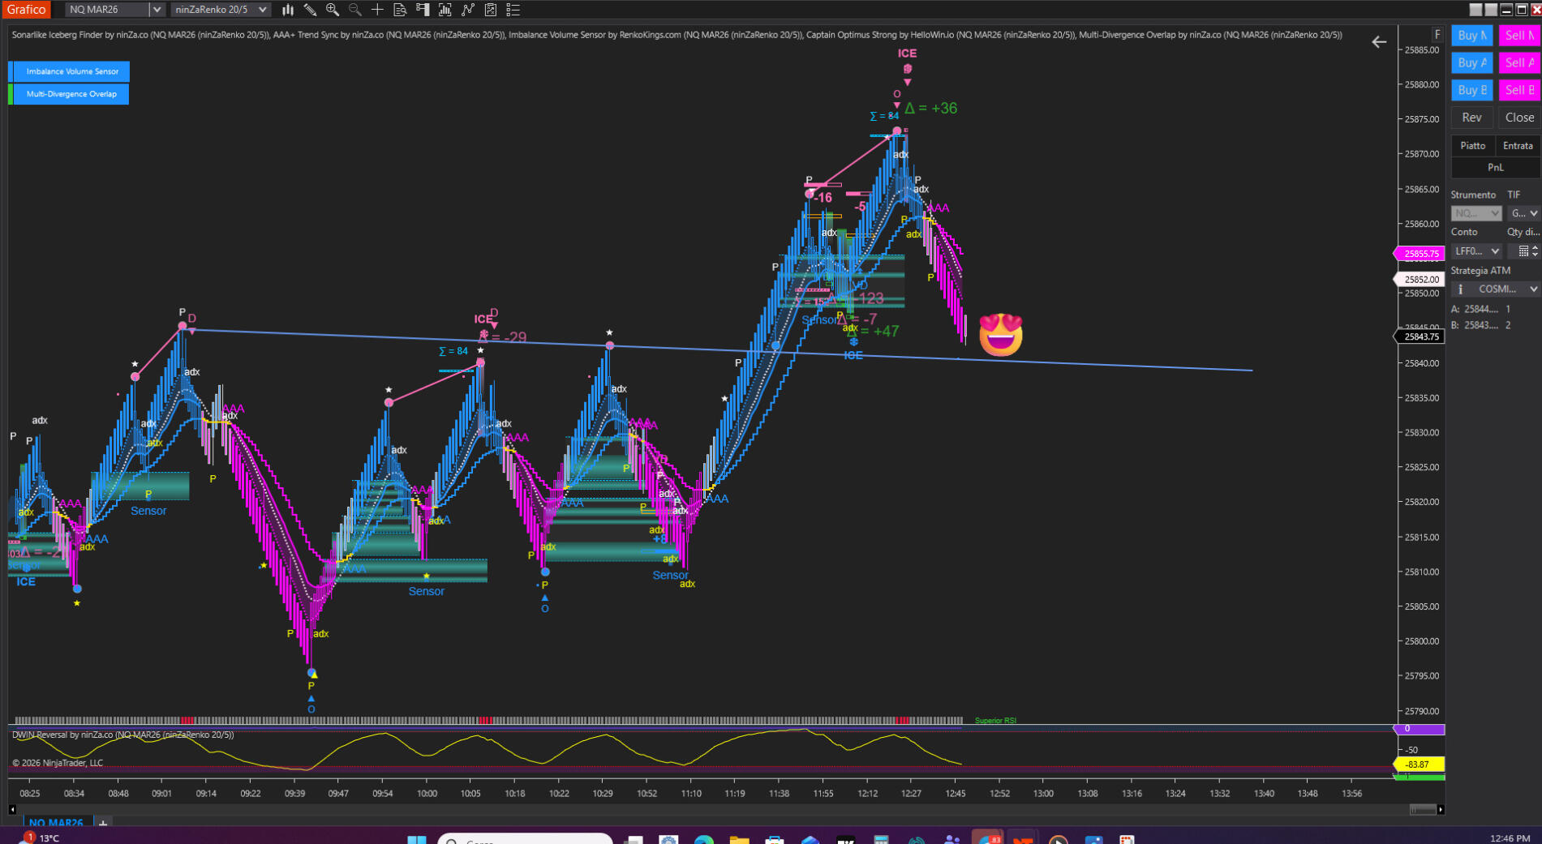Click the zoom in magnifier icon

point(333,10)
